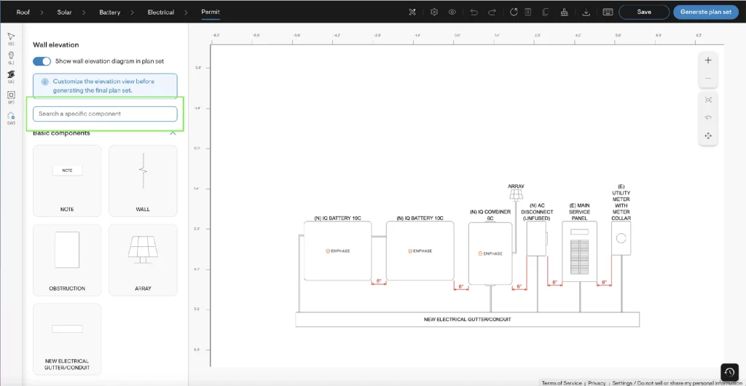Collapse the Basic components section

coord(173,133)
